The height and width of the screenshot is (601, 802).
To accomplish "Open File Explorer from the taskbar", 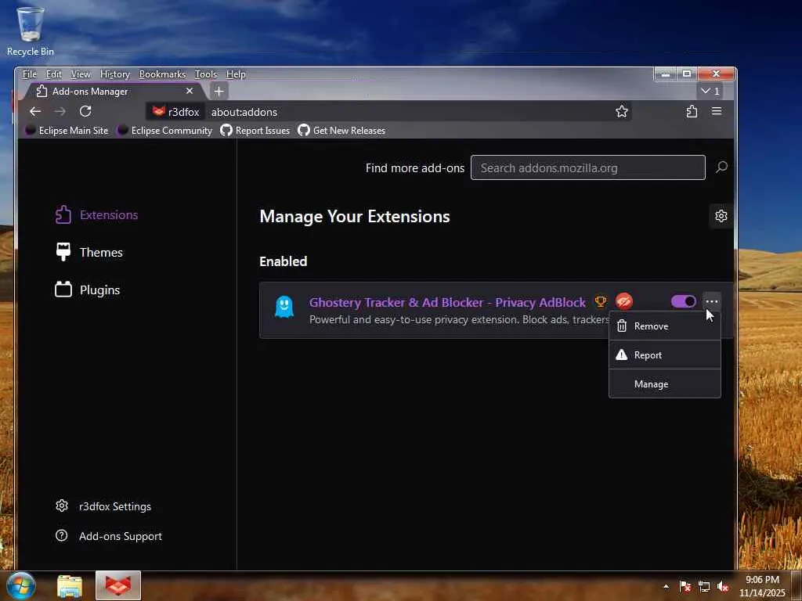I will point(70,586).
